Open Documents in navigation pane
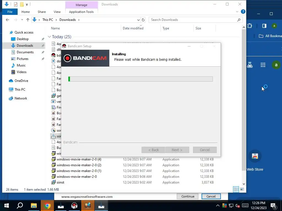 [x=25, y=52]
